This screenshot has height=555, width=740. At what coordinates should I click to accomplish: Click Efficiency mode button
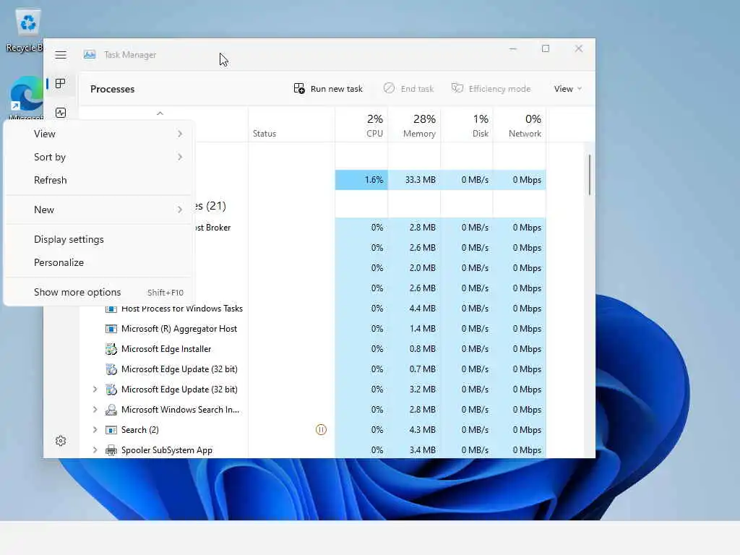[491, 89]
